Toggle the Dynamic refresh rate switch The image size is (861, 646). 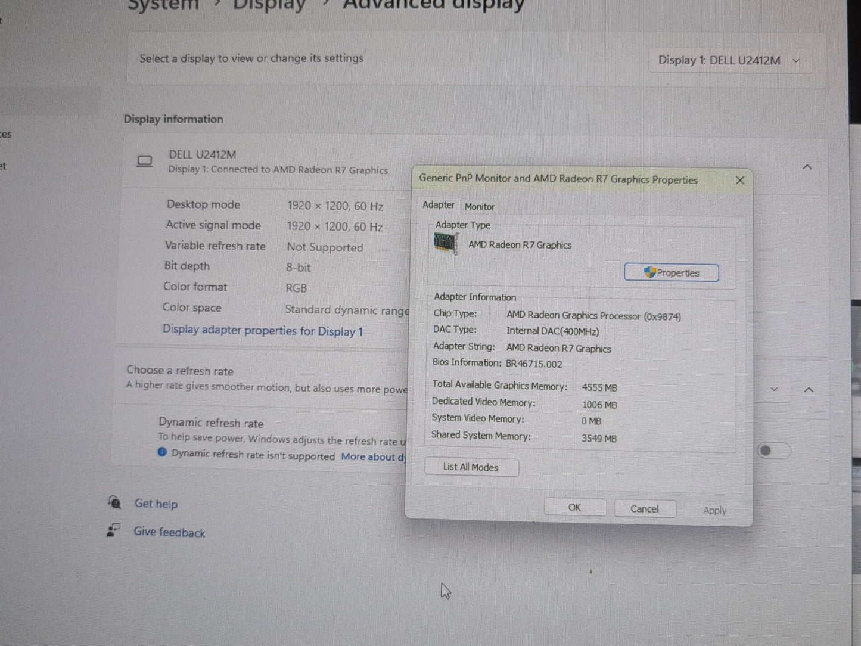pyautogui.click(x=773, y=451)
